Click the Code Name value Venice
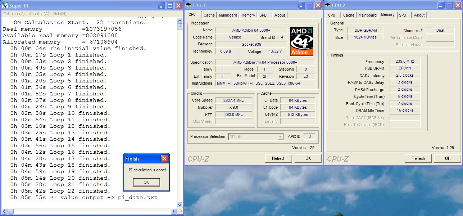The width and height of the screenshot is (463, 216). coord(235,37)
